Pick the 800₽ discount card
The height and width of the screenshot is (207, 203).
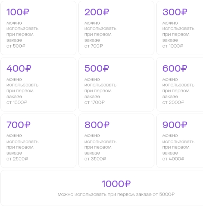(x=116, y=141)
